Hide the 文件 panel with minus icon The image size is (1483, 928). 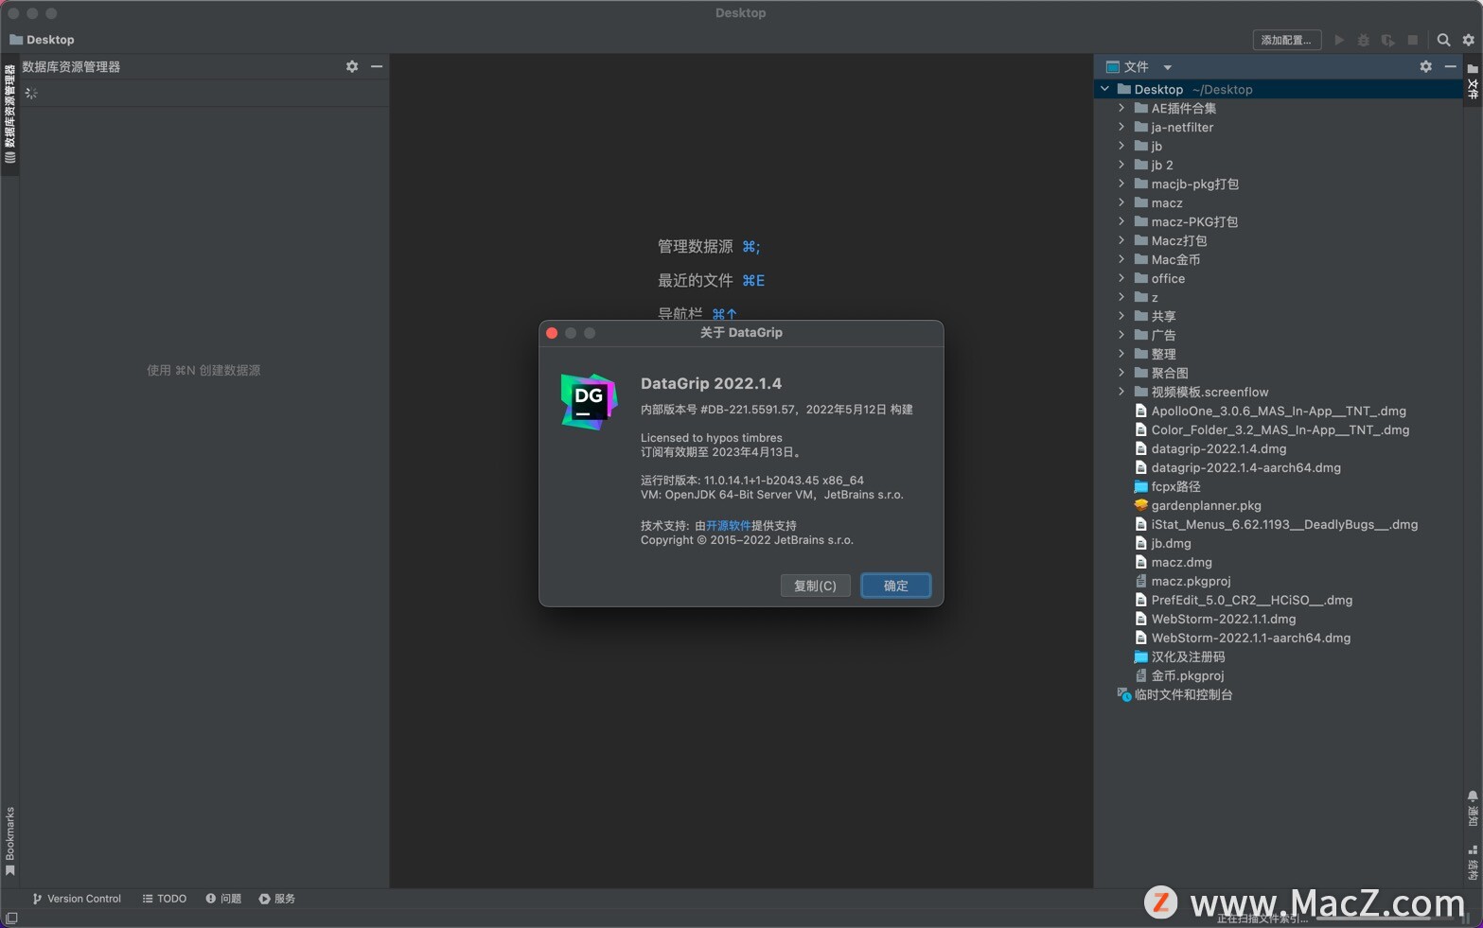point(1451,66)
